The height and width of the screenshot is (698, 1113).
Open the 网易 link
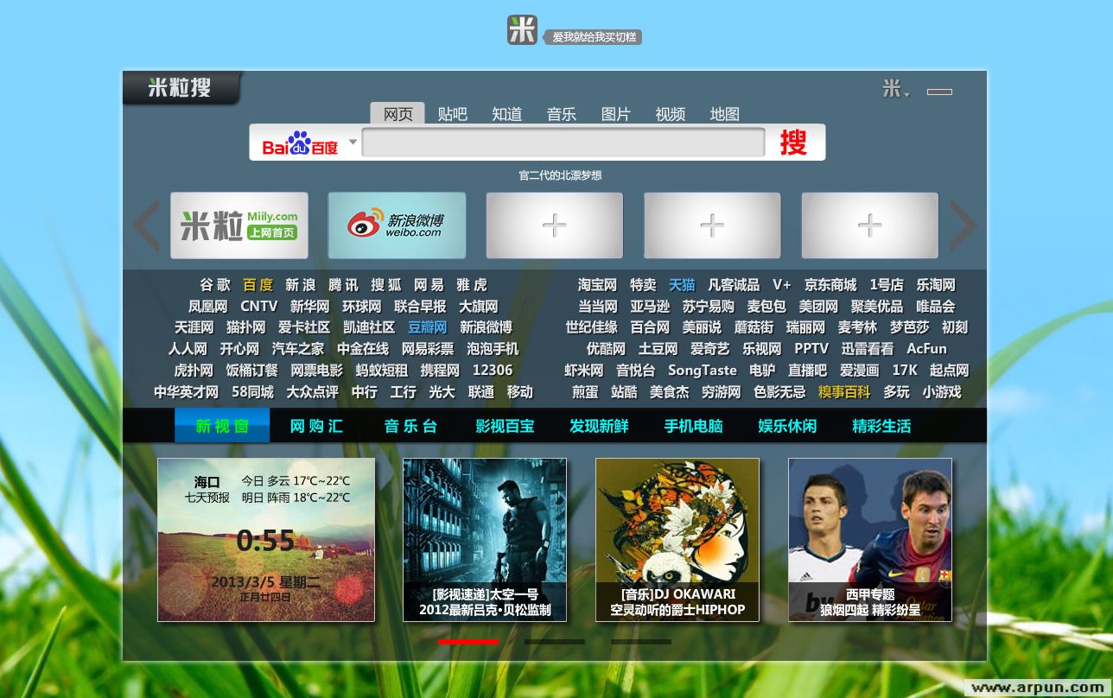(x=429, y=285)
